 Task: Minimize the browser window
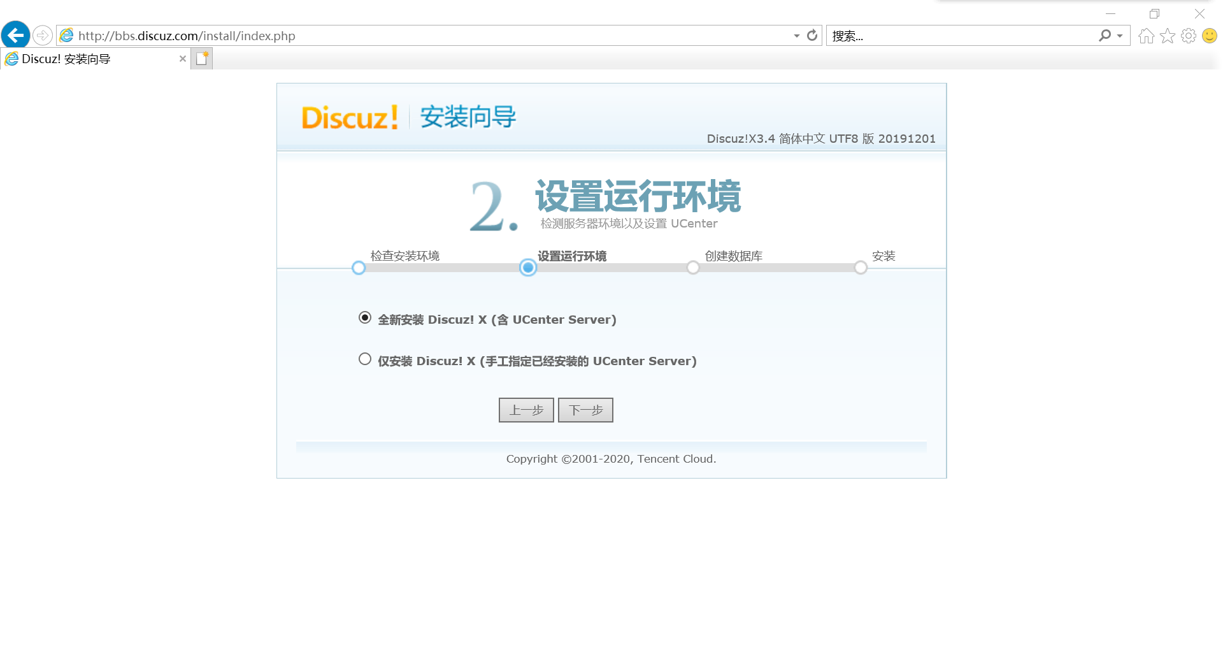[1110, 13]
